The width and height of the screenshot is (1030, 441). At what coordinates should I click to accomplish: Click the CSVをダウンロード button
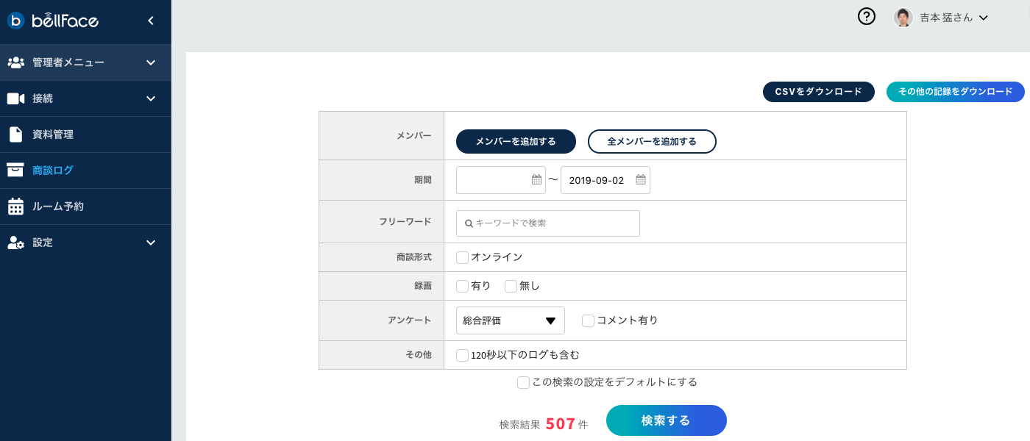click(x=818, y=92)
